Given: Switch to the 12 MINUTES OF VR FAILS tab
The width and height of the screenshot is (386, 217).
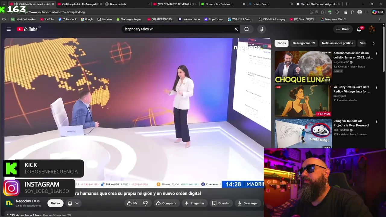Looking at the screenshot, I should coord(176,4).
